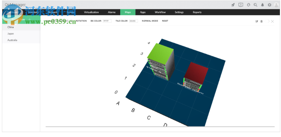Click the user profile avatar
This screenshot has height=137, width=281.
(276, 5)
